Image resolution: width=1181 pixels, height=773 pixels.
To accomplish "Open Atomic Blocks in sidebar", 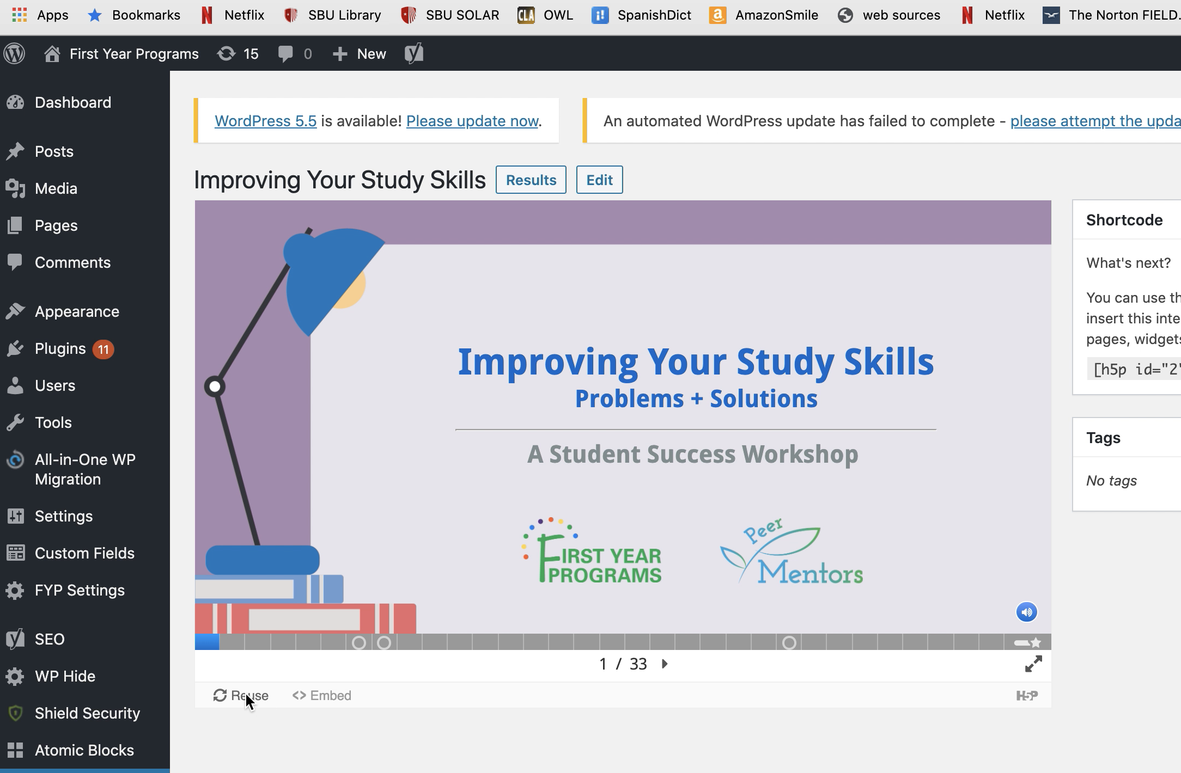I will coord(85,750).
